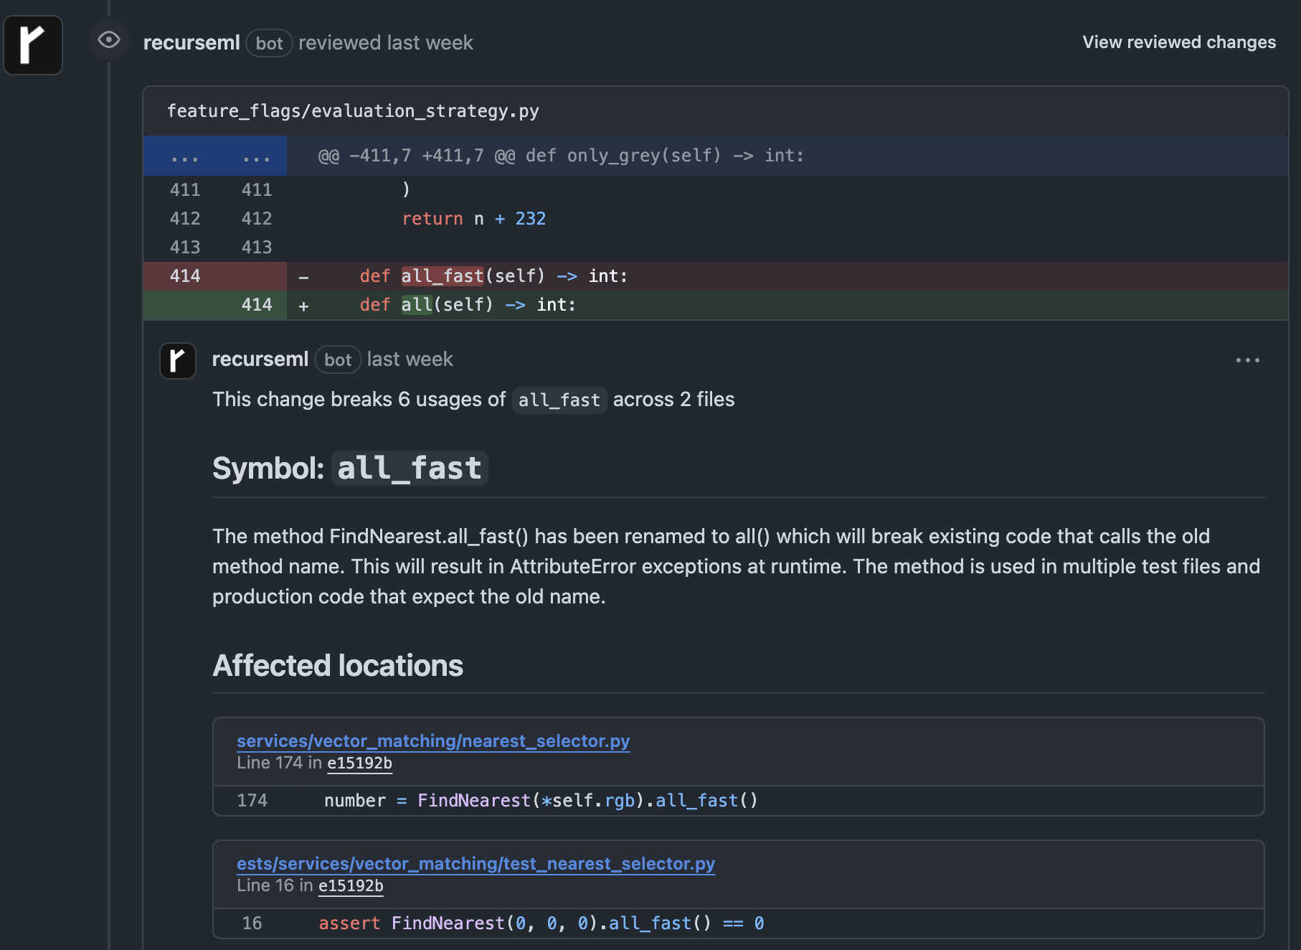The height and width of the screenshot is (950, 1301).
Task: Click the feature_flags/evaluation_strategy.py file header
Action: (x=353, y=111)
